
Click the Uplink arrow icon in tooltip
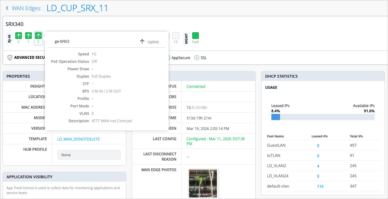[x=142, y=41]
